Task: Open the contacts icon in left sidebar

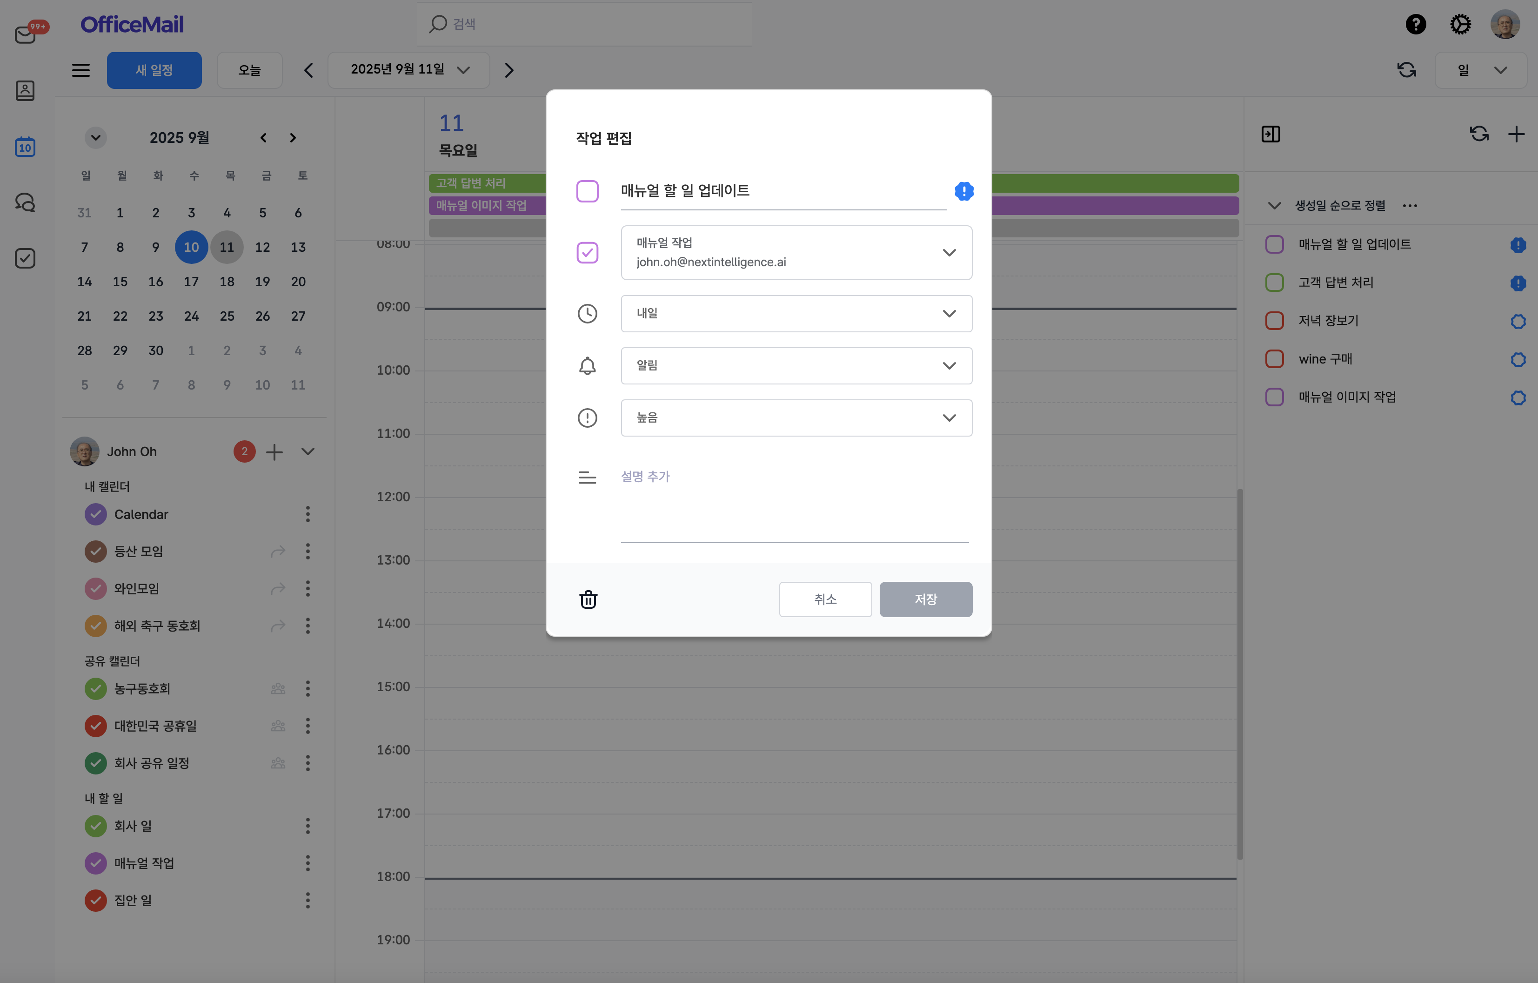Action: 25,91
